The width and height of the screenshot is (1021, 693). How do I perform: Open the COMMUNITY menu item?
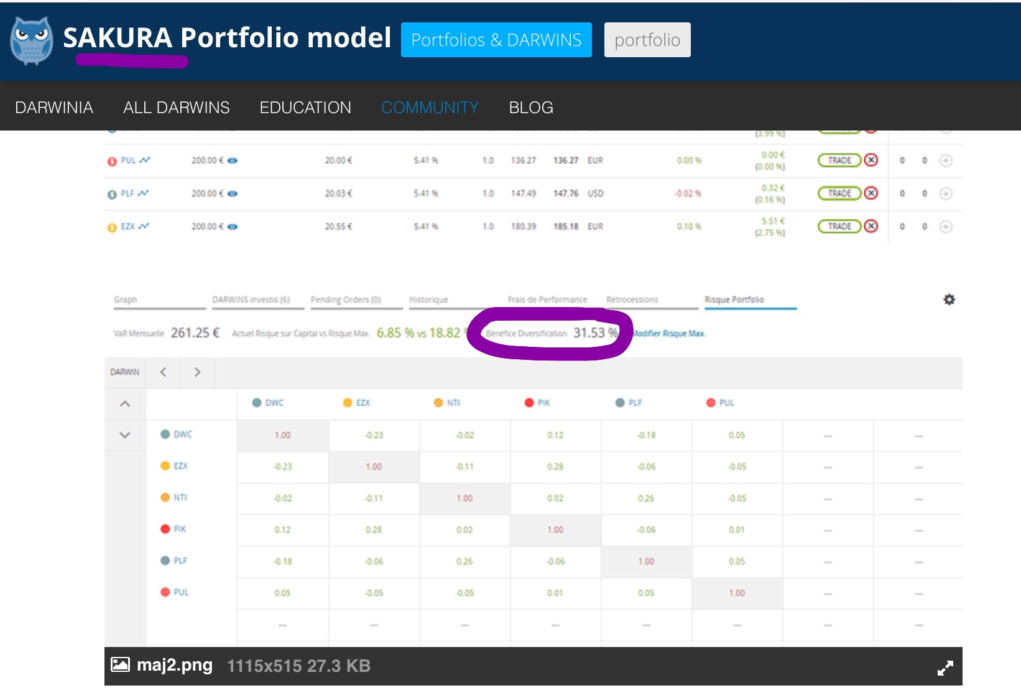pyautogui.click(x=430, y=108)
